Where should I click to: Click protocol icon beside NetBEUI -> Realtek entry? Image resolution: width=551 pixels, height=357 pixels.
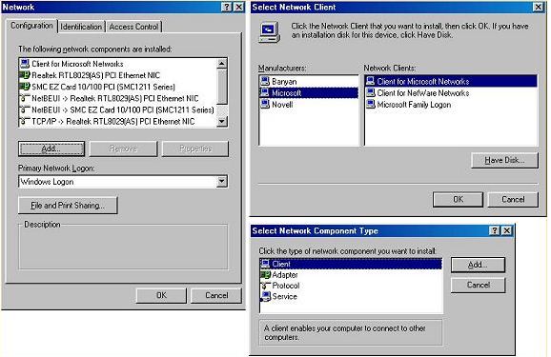(25, 98)
